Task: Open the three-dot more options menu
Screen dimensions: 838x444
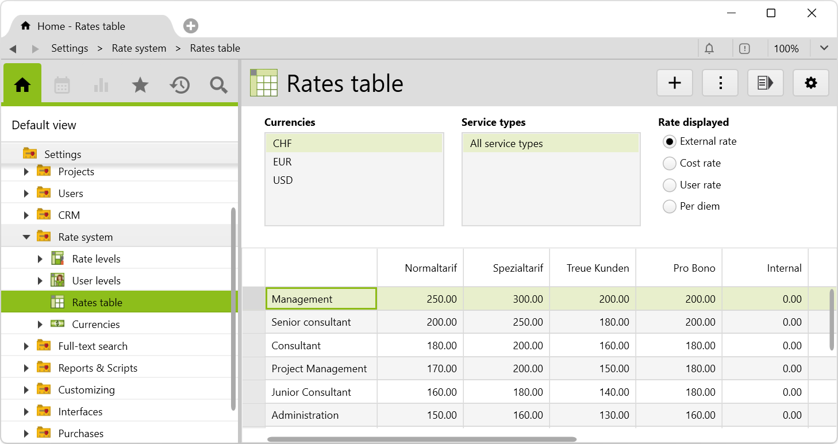Action: (x=720, y=83)
